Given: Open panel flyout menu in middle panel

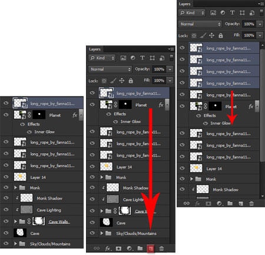Looking at the screenshot, I should click(171, 49).
